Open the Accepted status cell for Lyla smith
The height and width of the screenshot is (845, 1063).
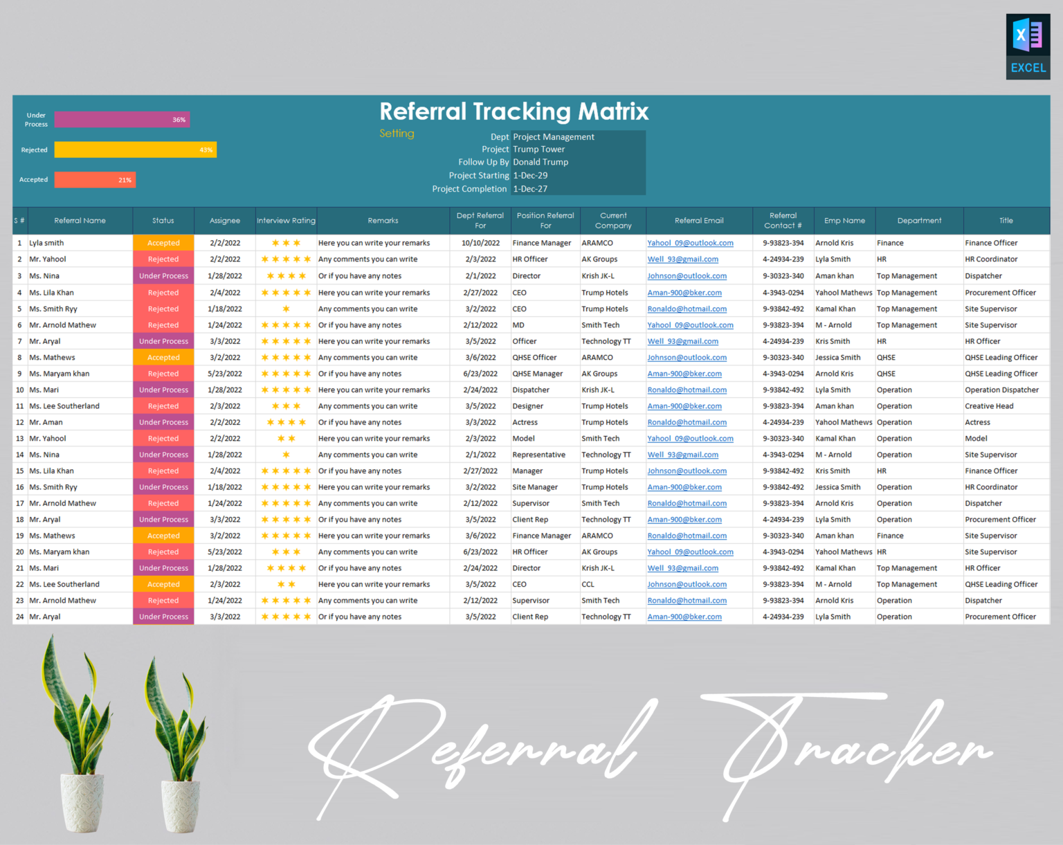pos(163,243)
